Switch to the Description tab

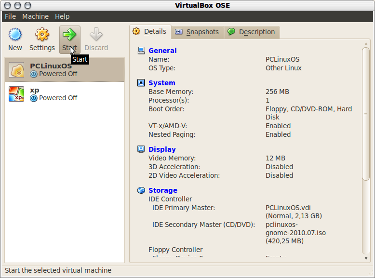click(x=252, y=32)
